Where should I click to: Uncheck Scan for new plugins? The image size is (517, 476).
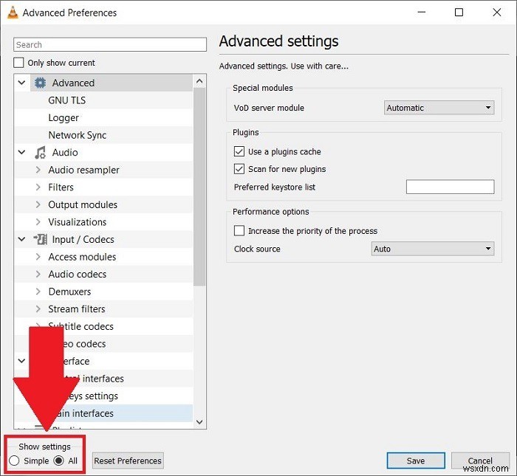(239, 169)
